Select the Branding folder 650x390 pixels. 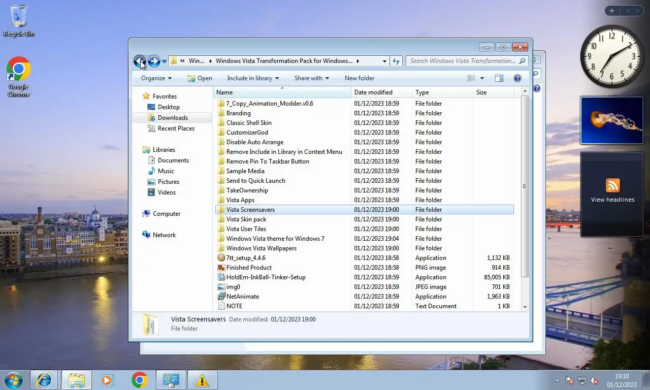point(238,113)
